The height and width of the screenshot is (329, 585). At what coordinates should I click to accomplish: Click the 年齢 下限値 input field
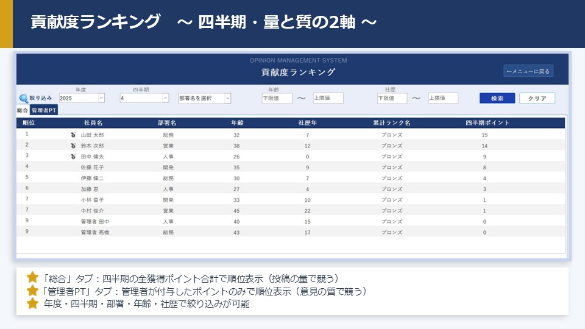pos(277,98)
